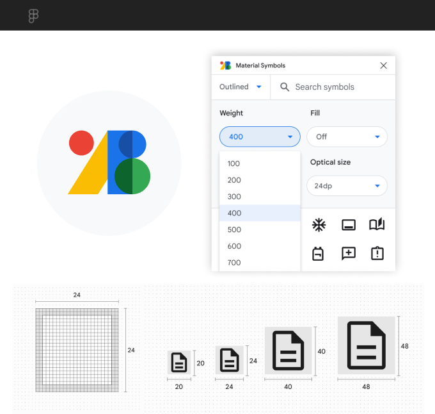
Task: Insert the backpack symbol
Action: click(x=318, y=253)
